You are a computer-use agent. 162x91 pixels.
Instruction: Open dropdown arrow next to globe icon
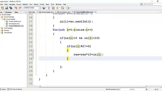click(46, 8)
